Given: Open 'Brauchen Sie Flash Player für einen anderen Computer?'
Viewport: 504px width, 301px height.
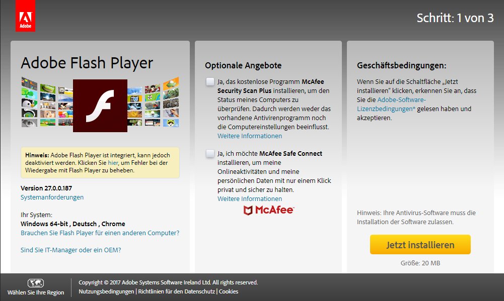Looking at the screenshot, I should pos(100,233).
